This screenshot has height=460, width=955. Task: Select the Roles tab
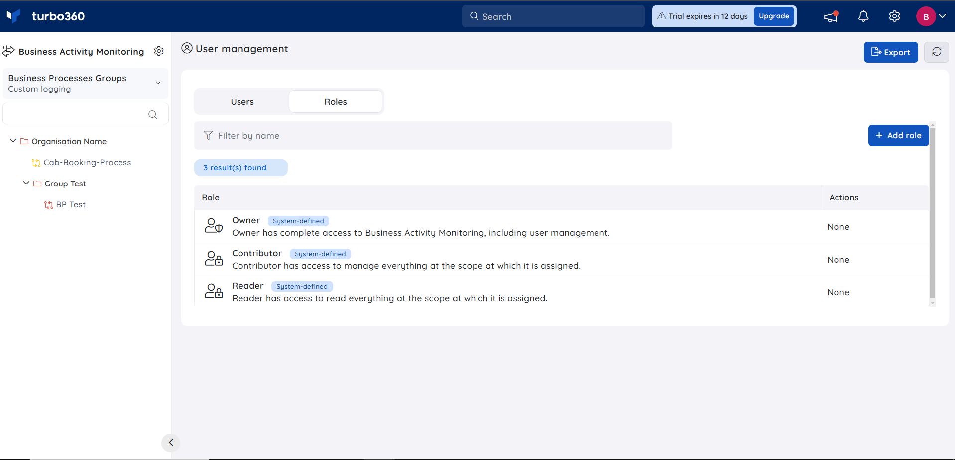coord(336,102)
